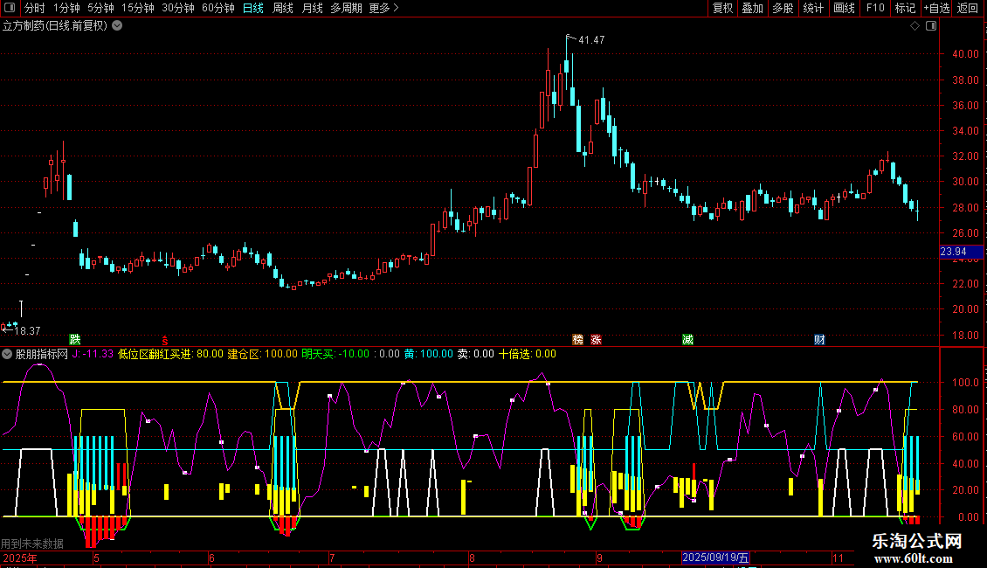
Task: Click the 叠加 overlay button
Action: [752, 8]
